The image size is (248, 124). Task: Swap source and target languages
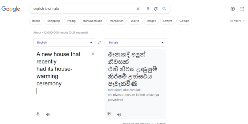coord(99,43)
